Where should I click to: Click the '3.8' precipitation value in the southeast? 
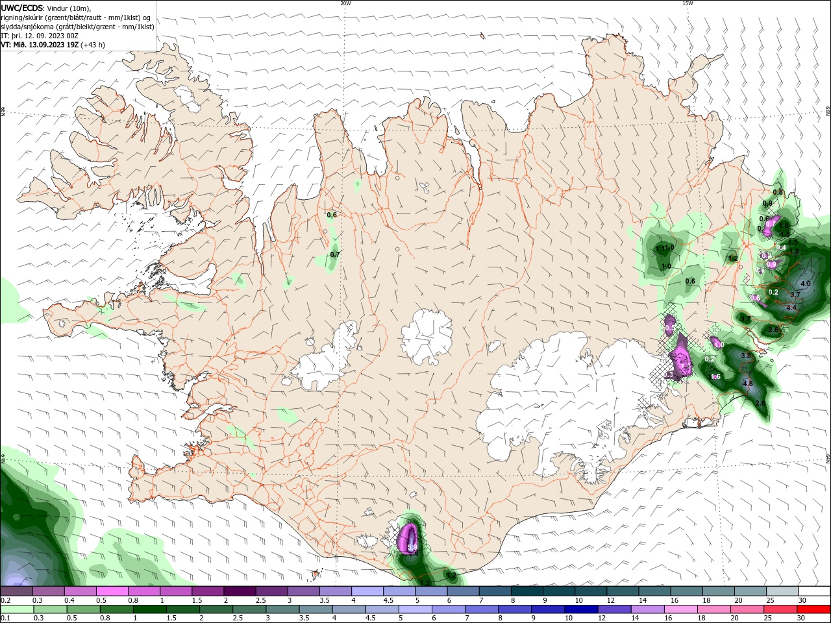746,356
